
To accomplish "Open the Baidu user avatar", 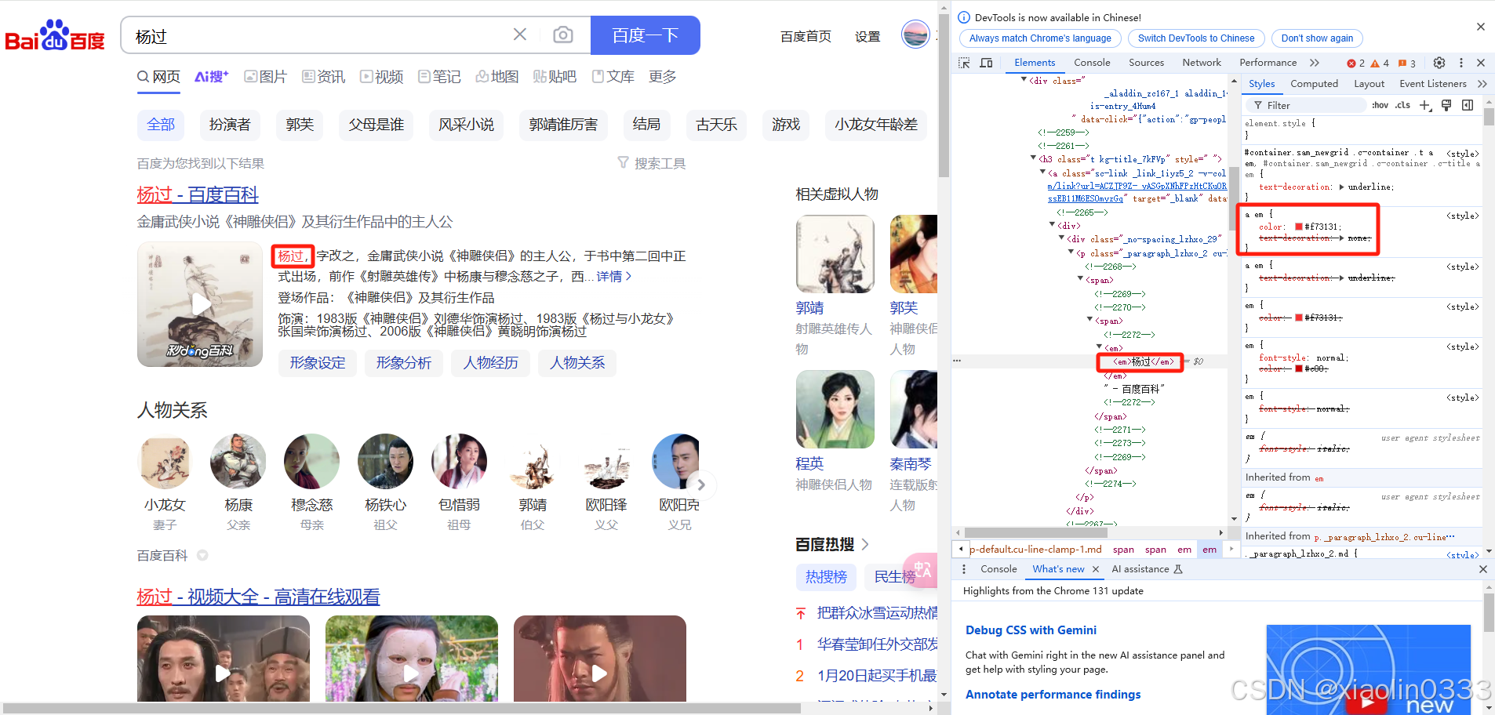I will click(x=915, y=34).
